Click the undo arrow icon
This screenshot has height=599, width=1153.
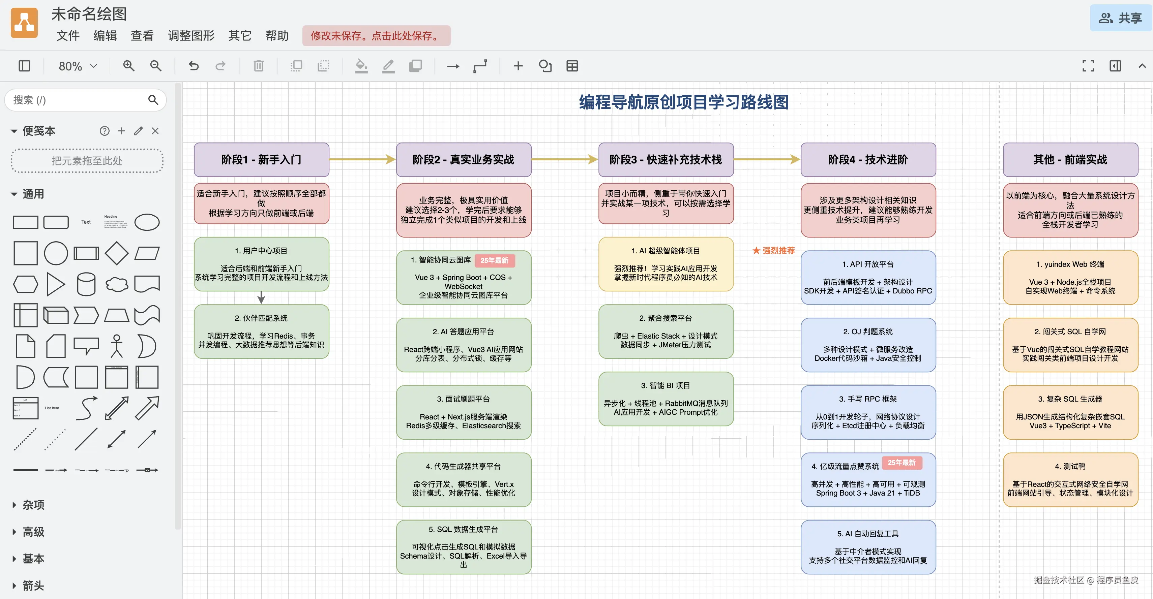(x=194, y=66)
